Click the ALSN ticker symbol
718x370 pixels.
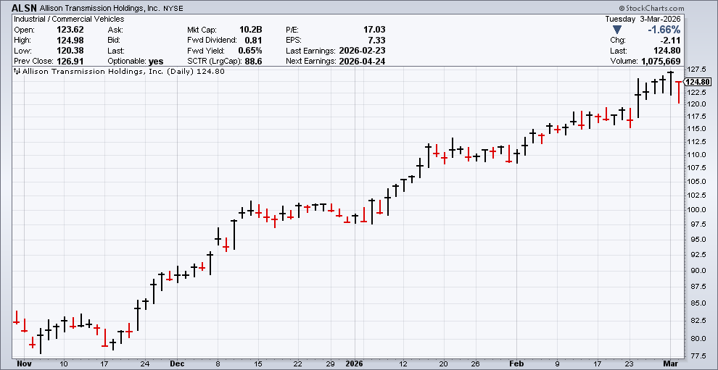tap(25, 7)
